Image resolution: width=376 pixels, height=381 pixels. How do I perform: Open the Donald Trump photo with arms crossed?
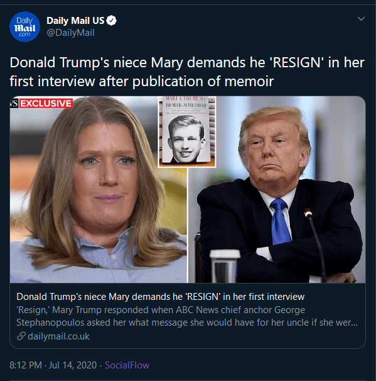(277, 189)
